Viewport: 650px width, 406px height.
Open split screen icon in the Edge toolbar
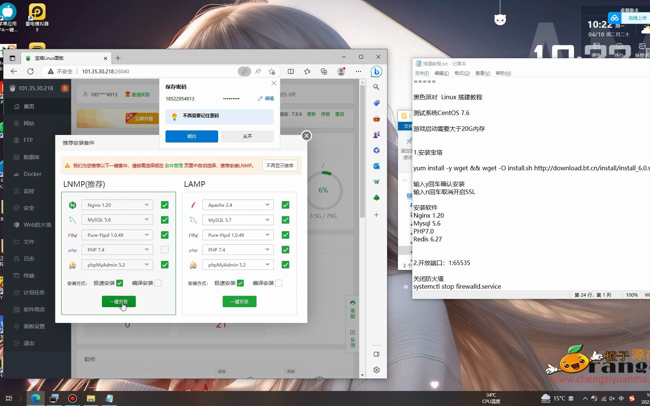pyautogui.click(x=291, y=71)
